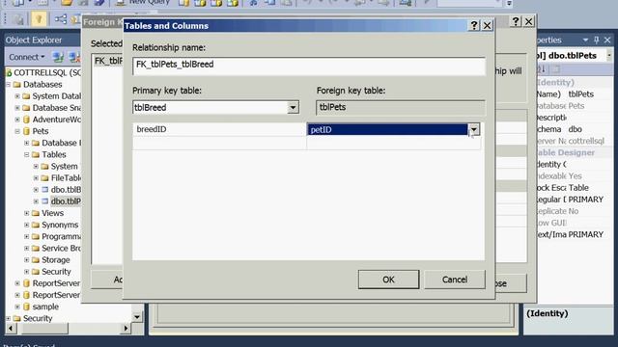Viewport: 618px width, 347px height.
Task: Click Lock Escalation Table value in Properties
Action: point(578,188)
